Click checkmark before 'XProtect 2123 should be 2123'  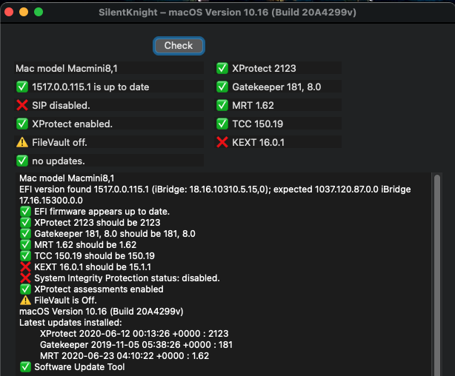coord(25,222)
